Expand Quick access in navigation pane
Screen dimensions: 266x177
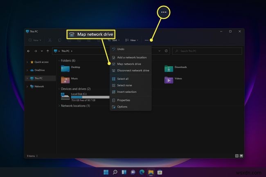[27, 62]
